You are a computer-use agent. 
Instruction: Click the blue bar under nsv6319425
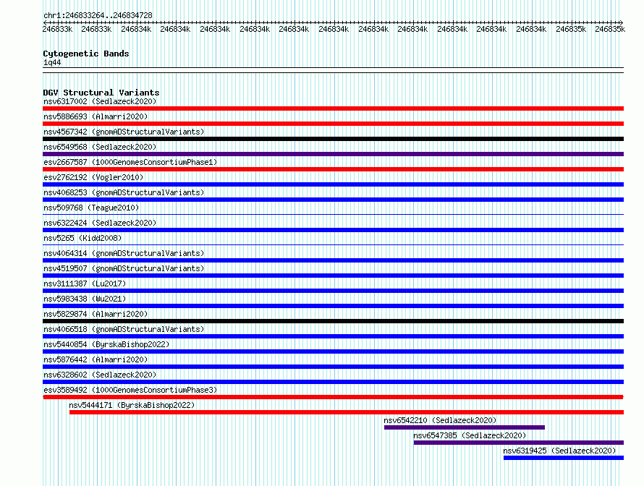point(564,458)
